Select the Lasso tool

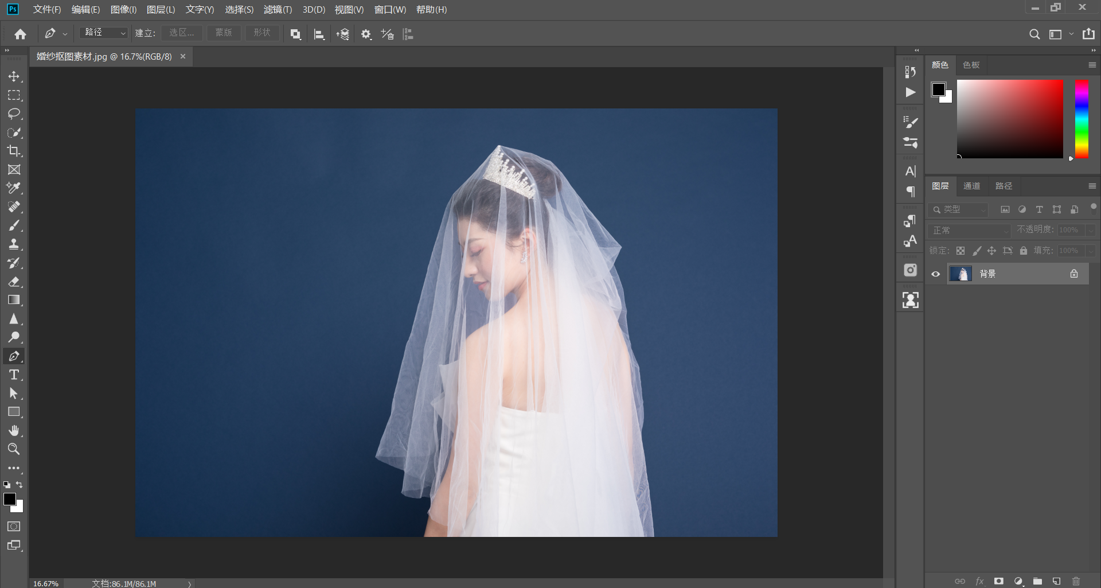[14, 114]
